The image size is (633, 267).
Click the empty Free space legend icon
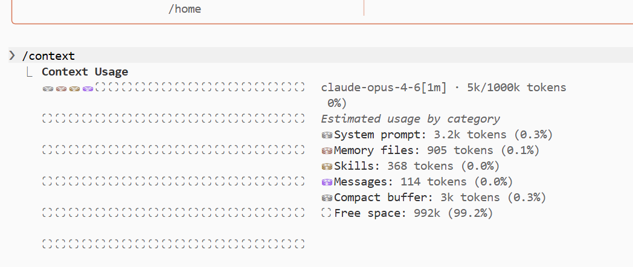pyautogui.click(x=327, y=213)
